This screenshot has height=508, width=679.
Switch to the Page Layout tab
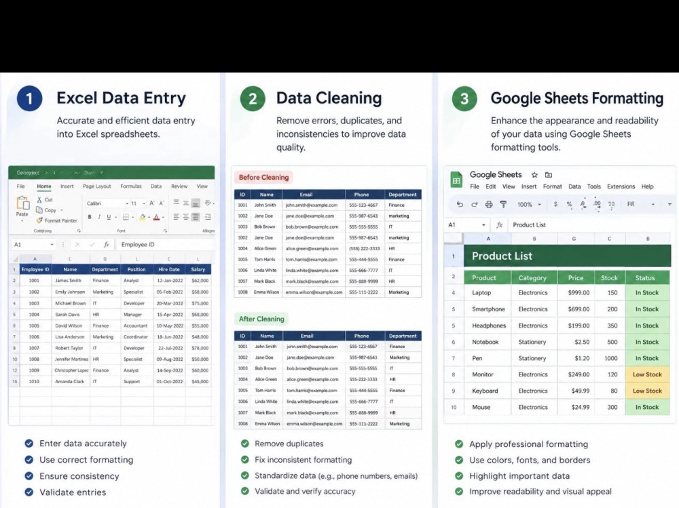pyautogui.click(x=97, y=187)
